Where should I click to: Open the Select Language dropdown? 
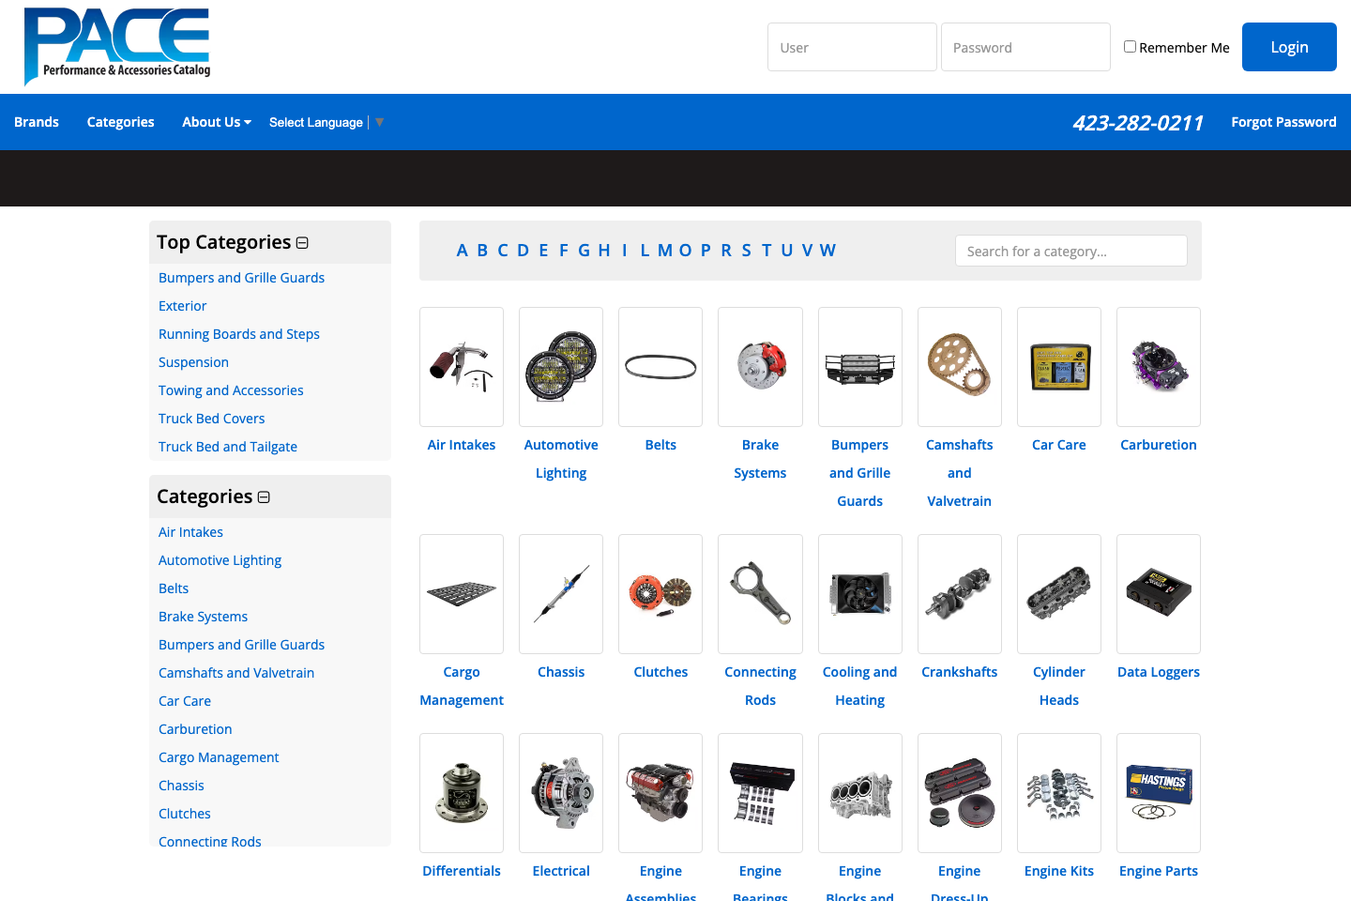pos(326,122)
